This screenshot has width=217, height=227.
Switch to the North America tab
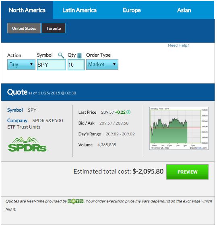27,10
